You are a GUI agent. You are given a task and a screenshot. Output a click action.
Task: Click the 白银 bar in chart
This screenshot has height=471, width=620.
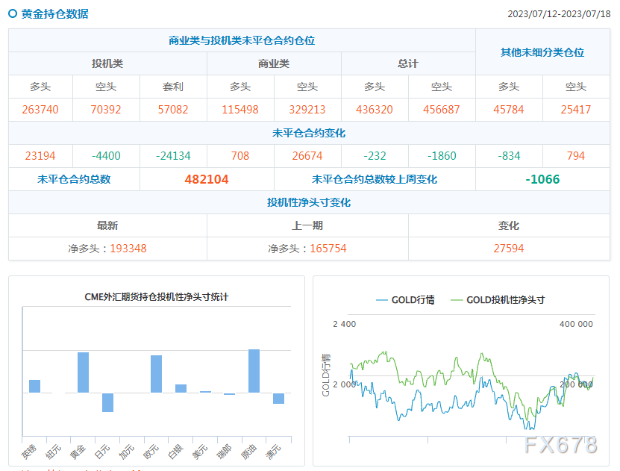[181, 388]
